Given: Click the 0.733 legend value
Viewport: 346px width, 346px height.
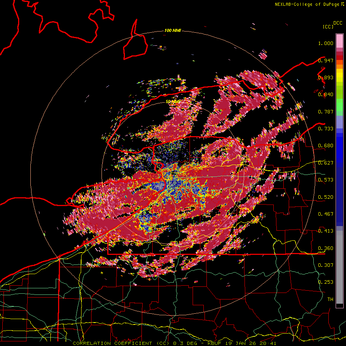Looking at the screenshot, I should [326, 129].
